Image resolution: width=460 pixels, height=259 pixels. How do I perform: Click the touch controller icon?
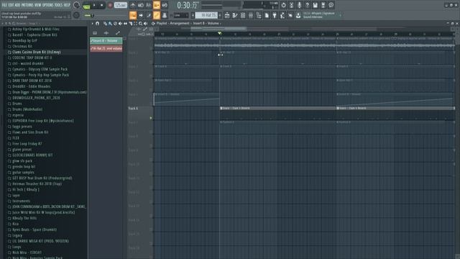(x=290, y=15)
